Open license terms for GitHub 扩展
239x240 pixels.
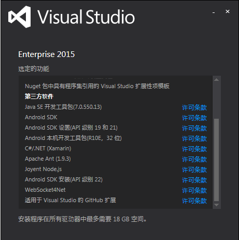click(x=194, y=201)
